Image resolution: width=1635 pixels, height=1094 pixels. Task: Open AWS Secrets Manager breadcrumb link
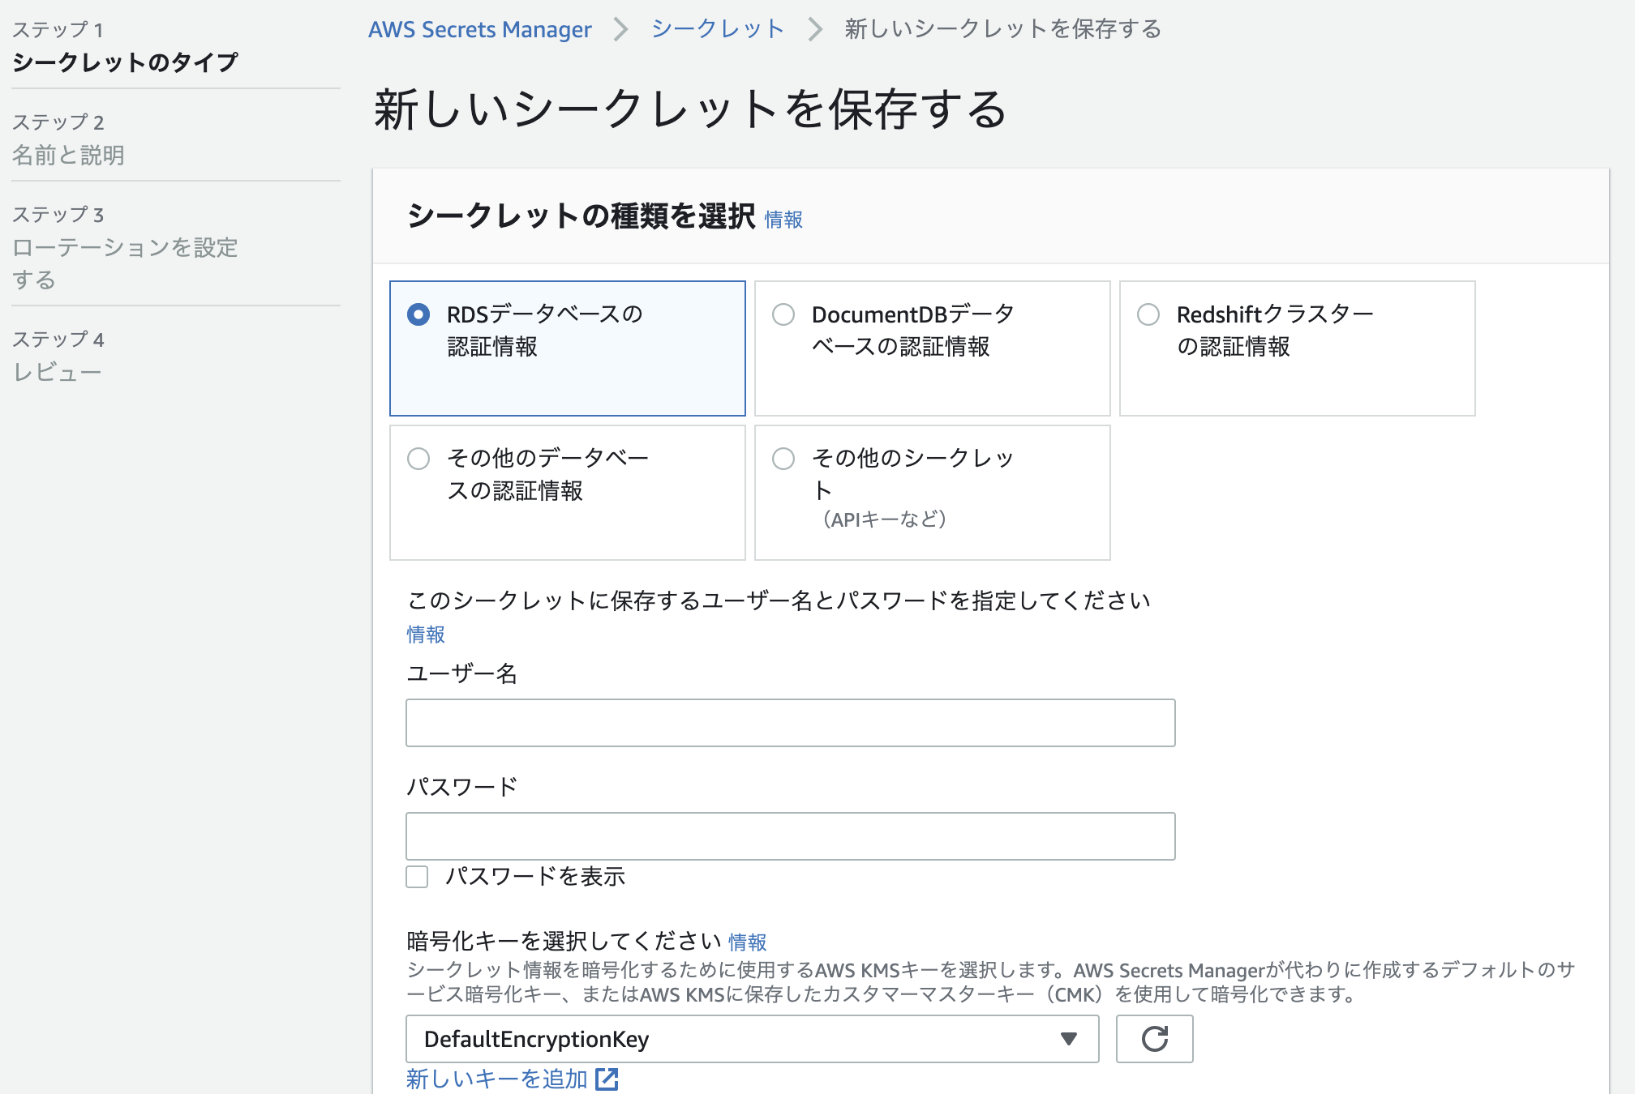point(479,30)
